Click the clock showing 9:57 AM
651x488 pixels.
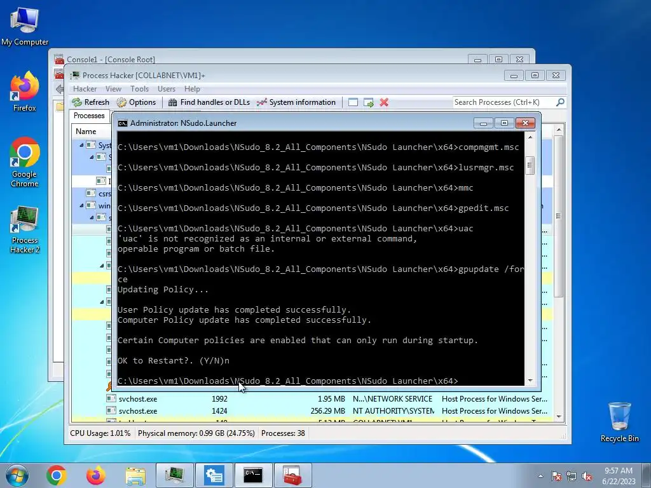(619, 471)
